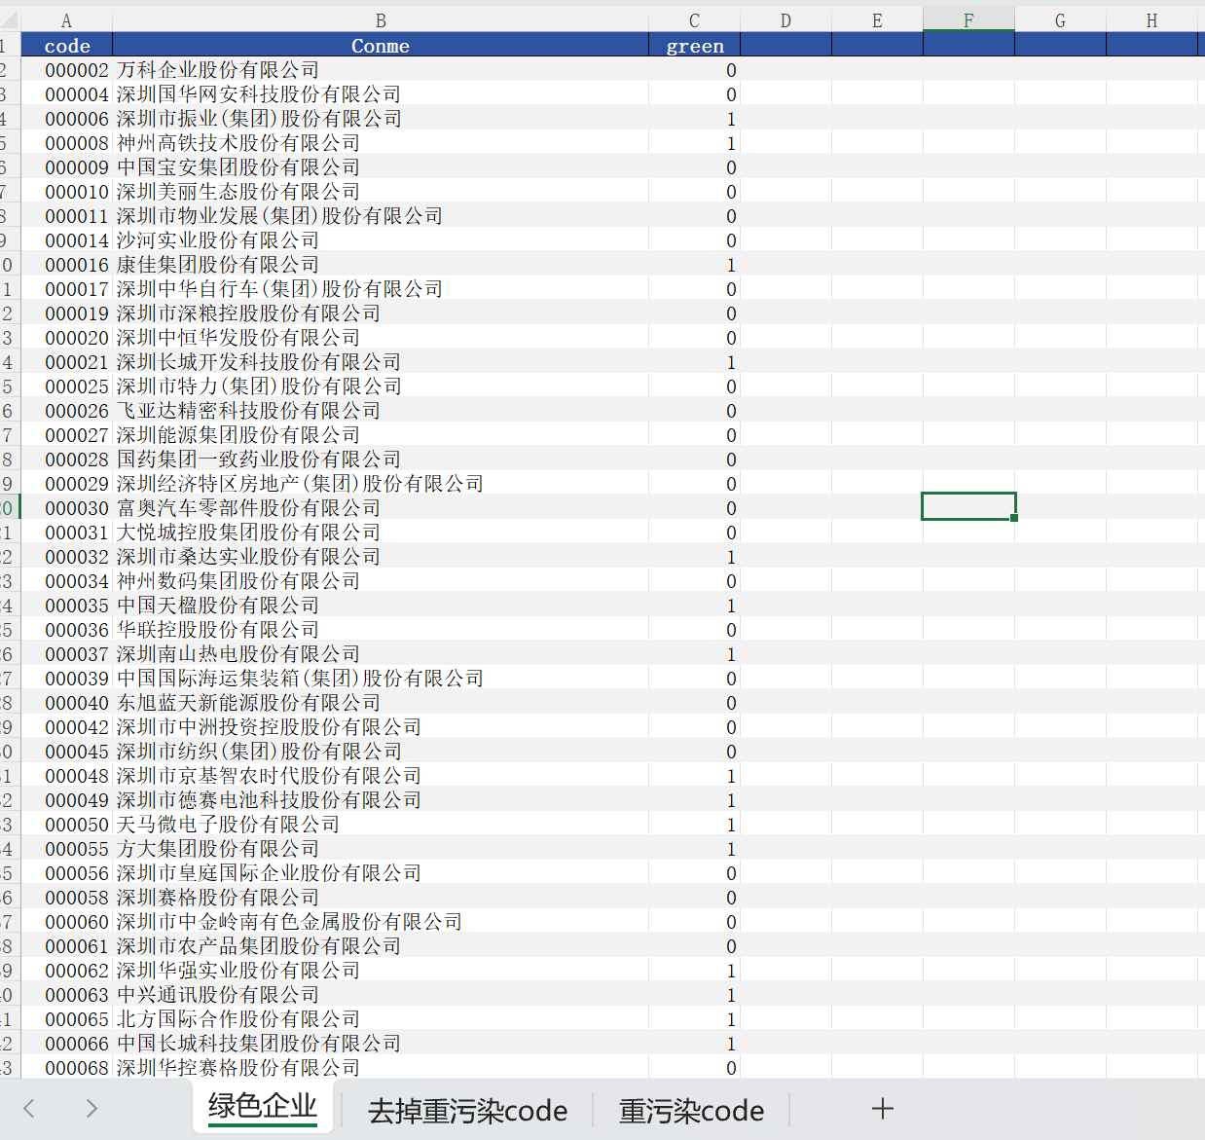Select cell 深圳经济特区房地产(集团)股份有限公司
Screen dimensions: 1205x1140
coord(381,483)
